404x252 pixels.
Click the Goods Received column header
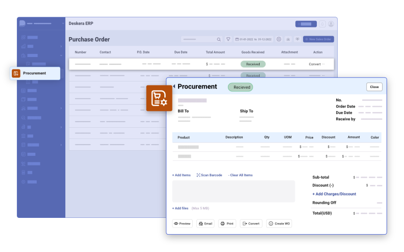coord(253,52)
